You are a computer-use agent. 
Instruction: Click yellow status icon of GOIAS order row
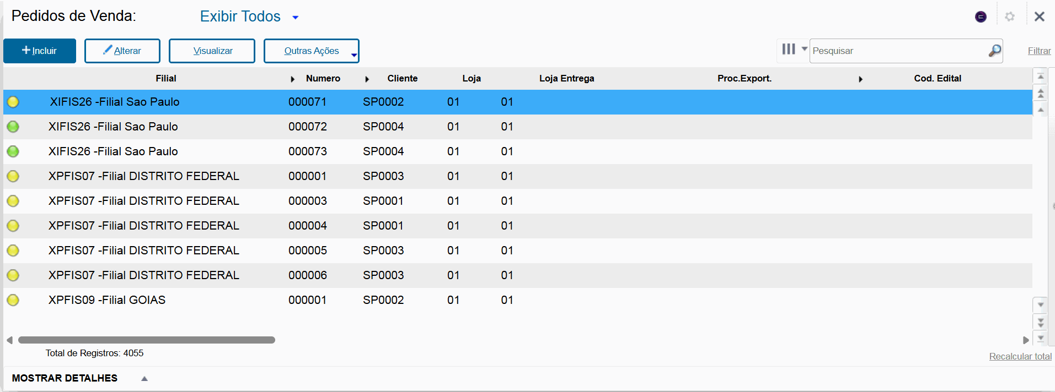point(13,300)
